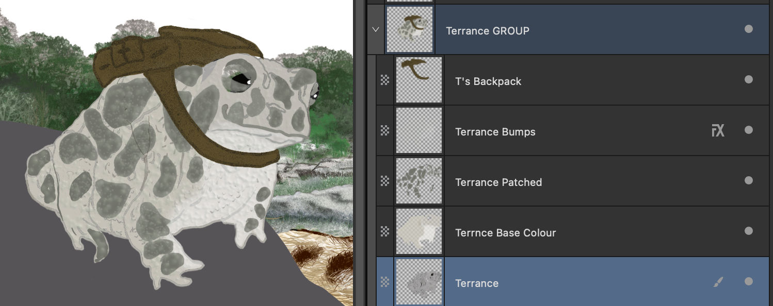Toggle visibility of Terrance Patched layer

click(749, 181)
